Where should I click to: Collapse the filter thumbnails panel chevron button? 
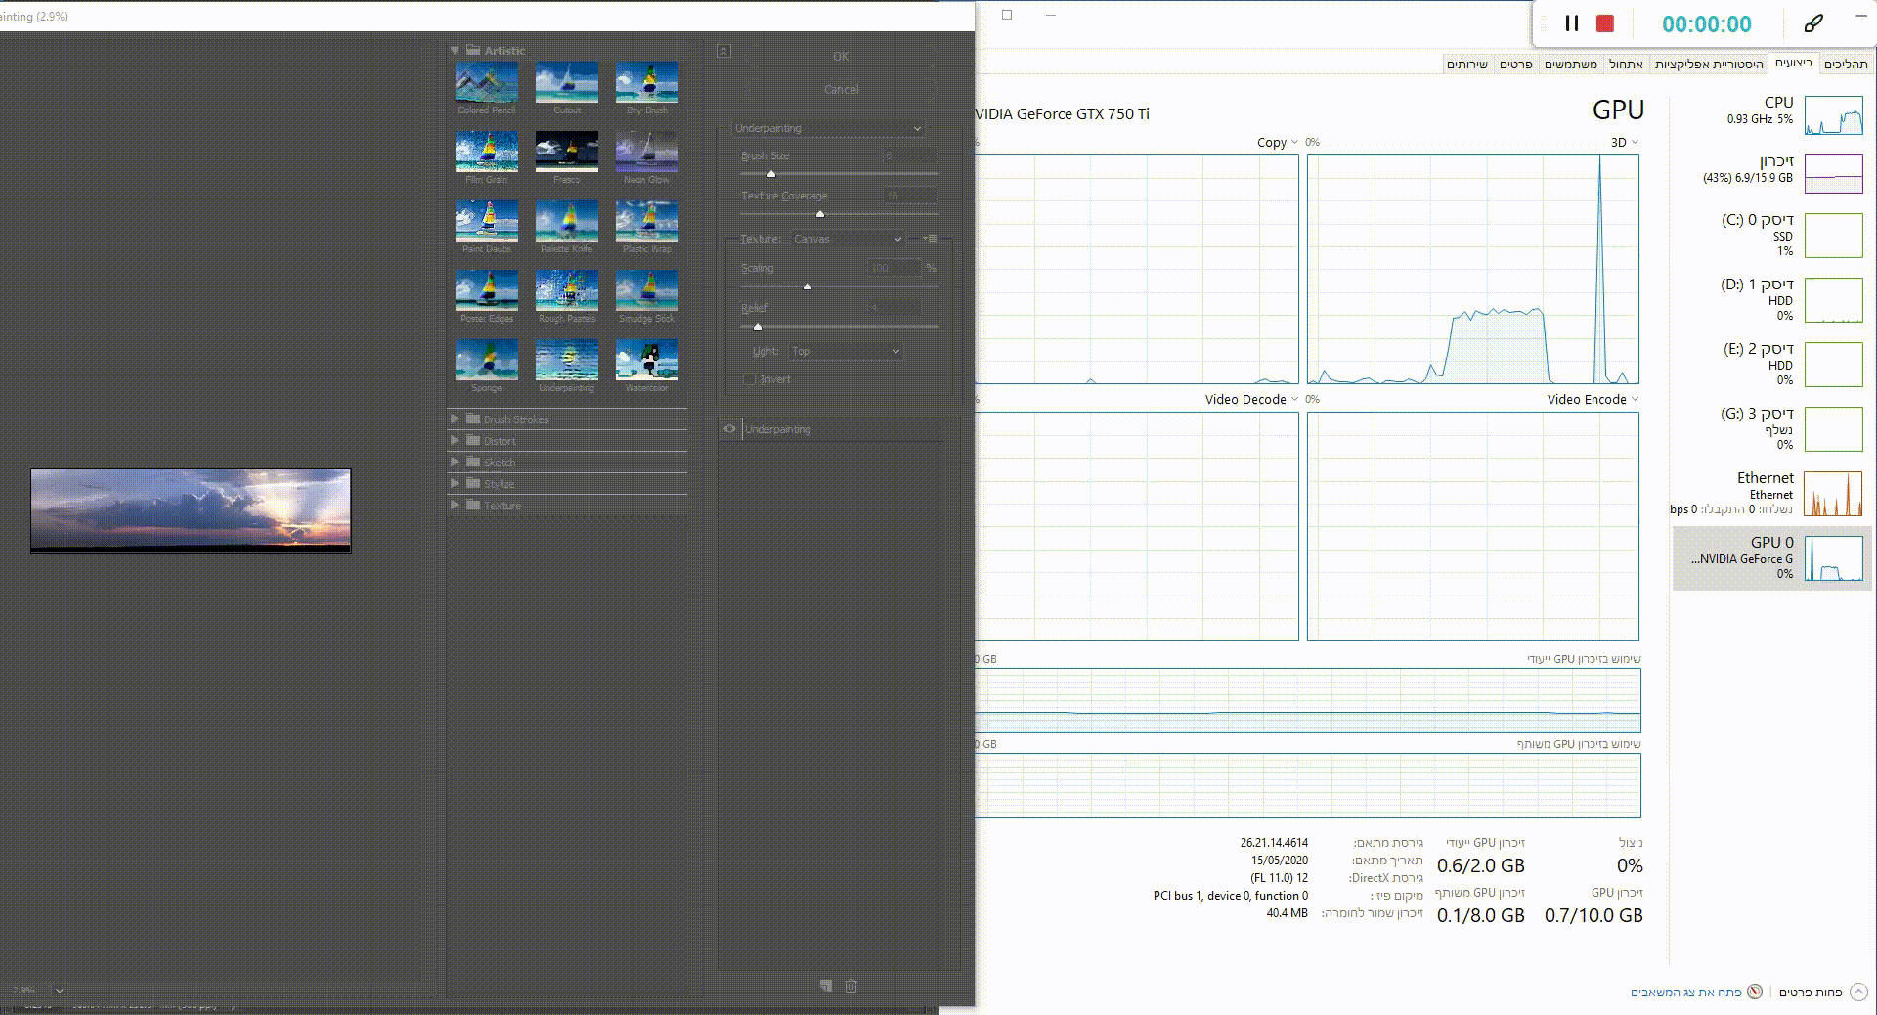point(723,51)
